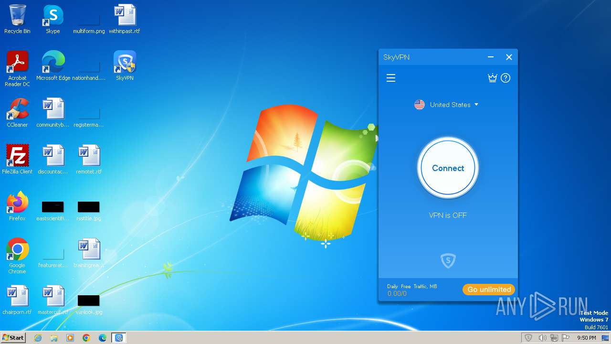Select the CCleaner desktop shortcut
The image size is (611, 344).
tap(17, 113)
